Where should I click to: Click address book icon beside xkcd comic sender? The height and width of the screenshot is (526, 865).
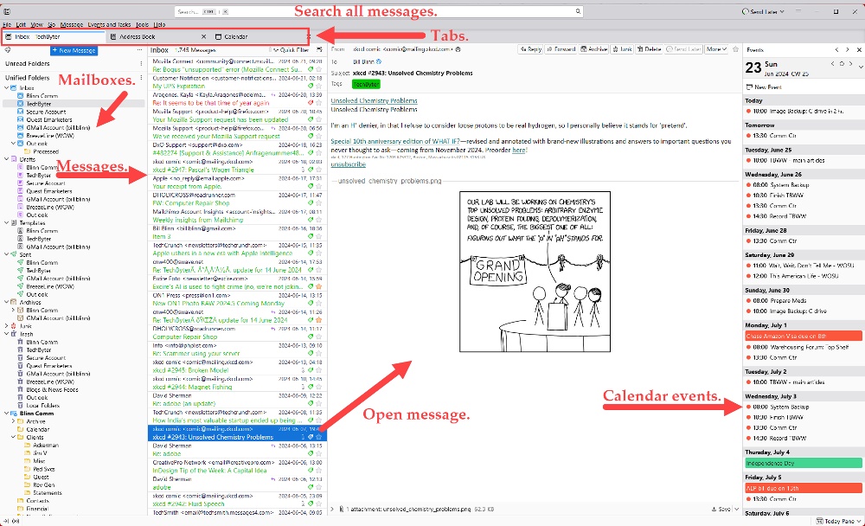pos(458,49)
